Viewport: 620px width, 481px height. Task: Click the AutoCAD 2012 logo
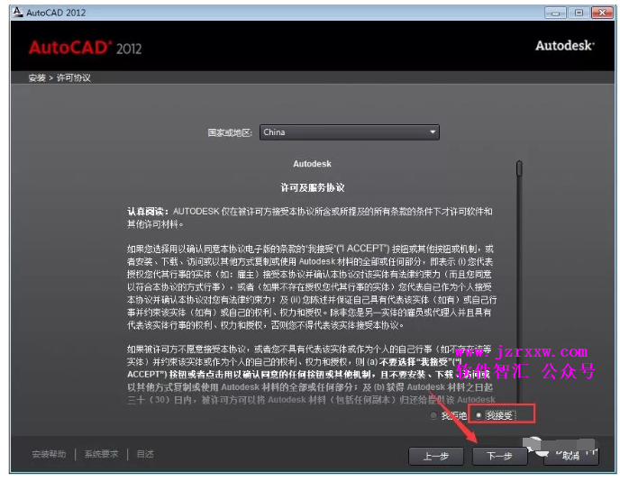pos(85,48)
